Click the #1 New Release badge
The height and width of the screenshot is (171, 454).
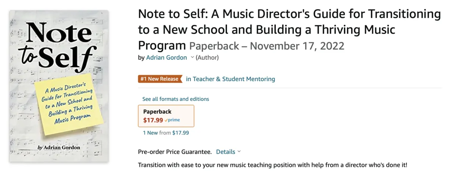159,79
